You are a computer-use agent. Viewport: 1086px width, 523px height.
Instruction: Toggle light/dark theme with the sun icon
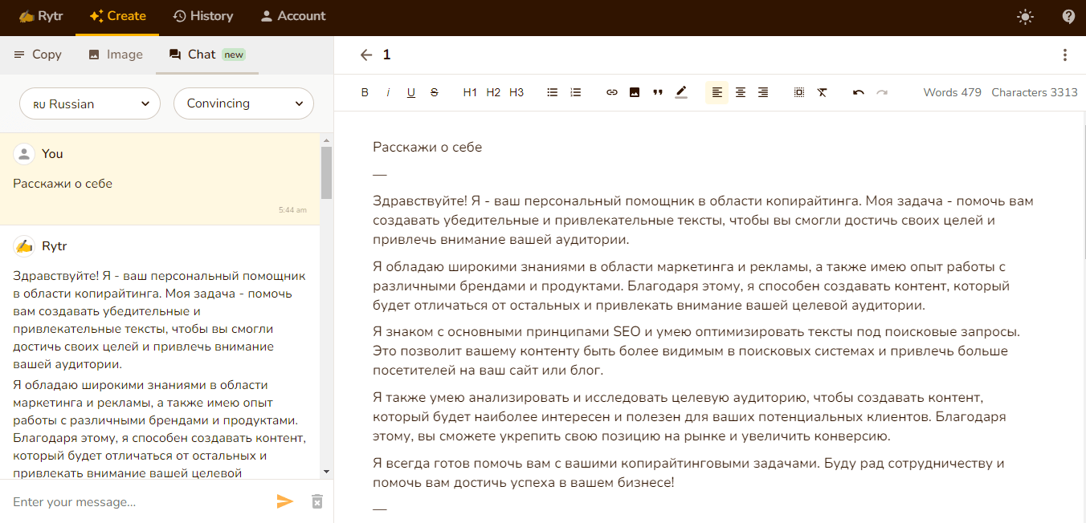coord(1025,16)
